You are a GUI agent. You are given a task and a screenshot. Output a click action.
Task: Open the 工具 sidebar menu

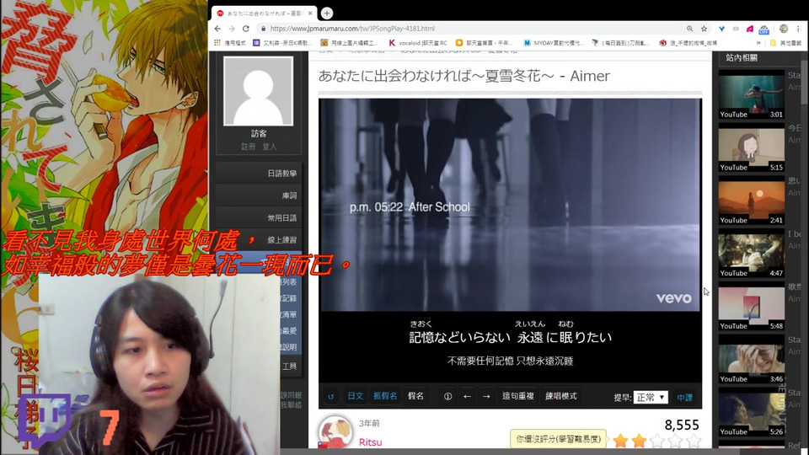[289, 367]
